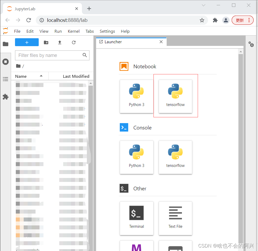Open the property inspector gear icon

[251, 45]
